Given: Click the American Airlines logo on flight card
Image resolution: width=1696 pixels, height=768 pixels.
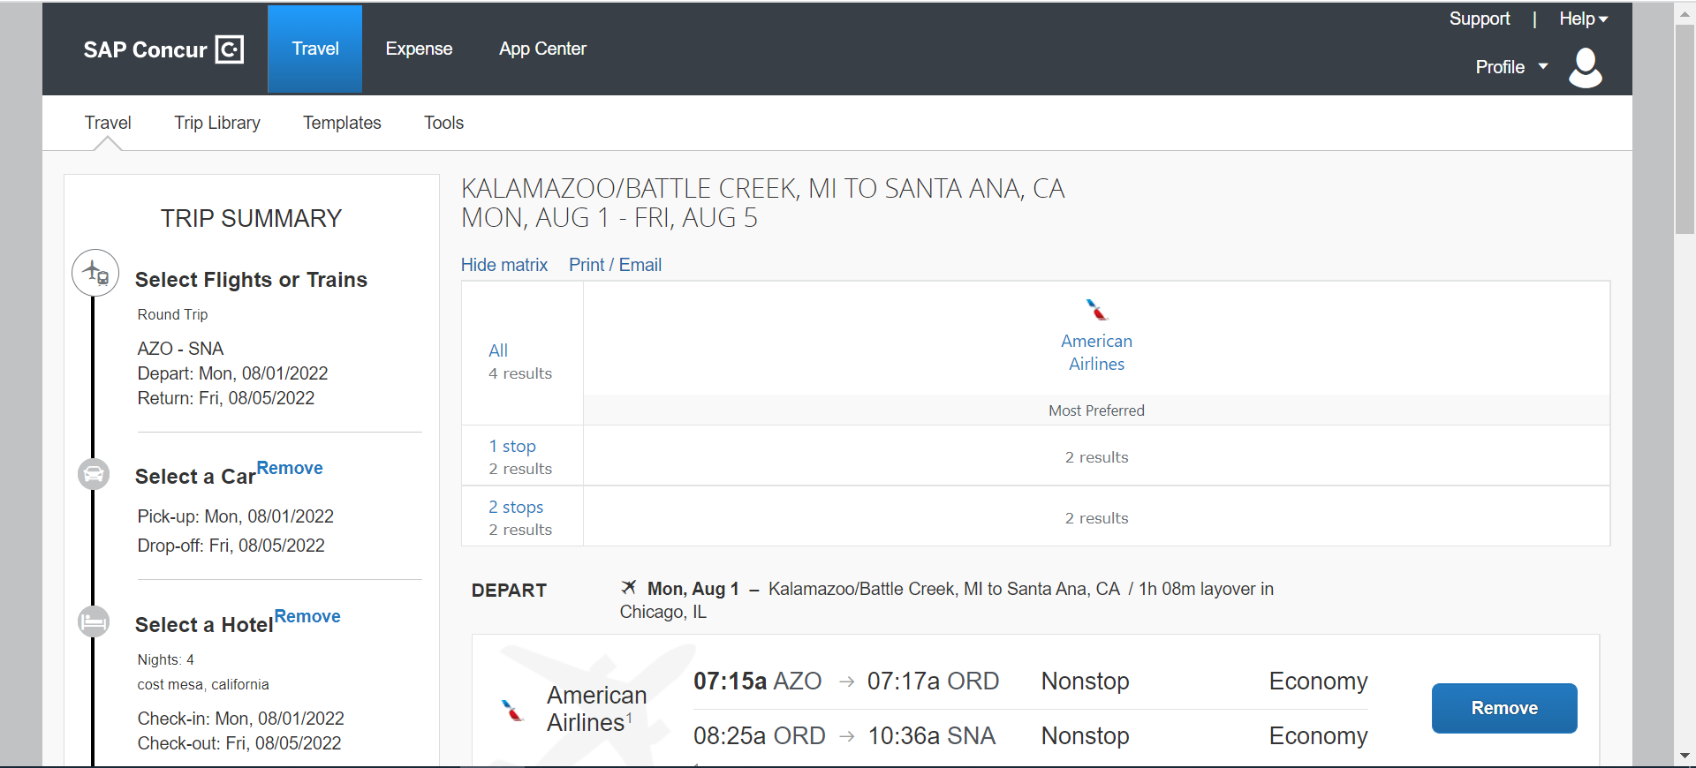Looking at the screenshot, I should [x=512, y=710].
